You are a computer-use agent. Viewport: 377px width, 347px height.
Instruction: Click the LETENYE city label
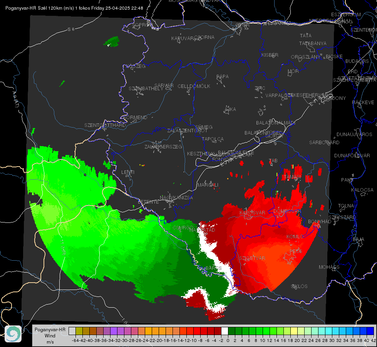pos(148,202)
